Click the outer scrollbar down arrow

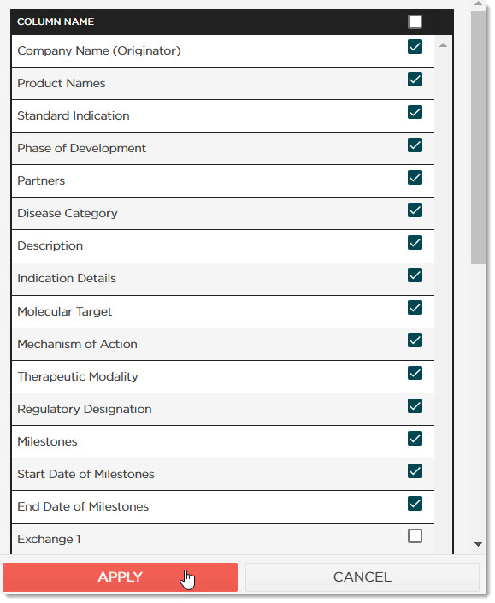click(478, 544)
